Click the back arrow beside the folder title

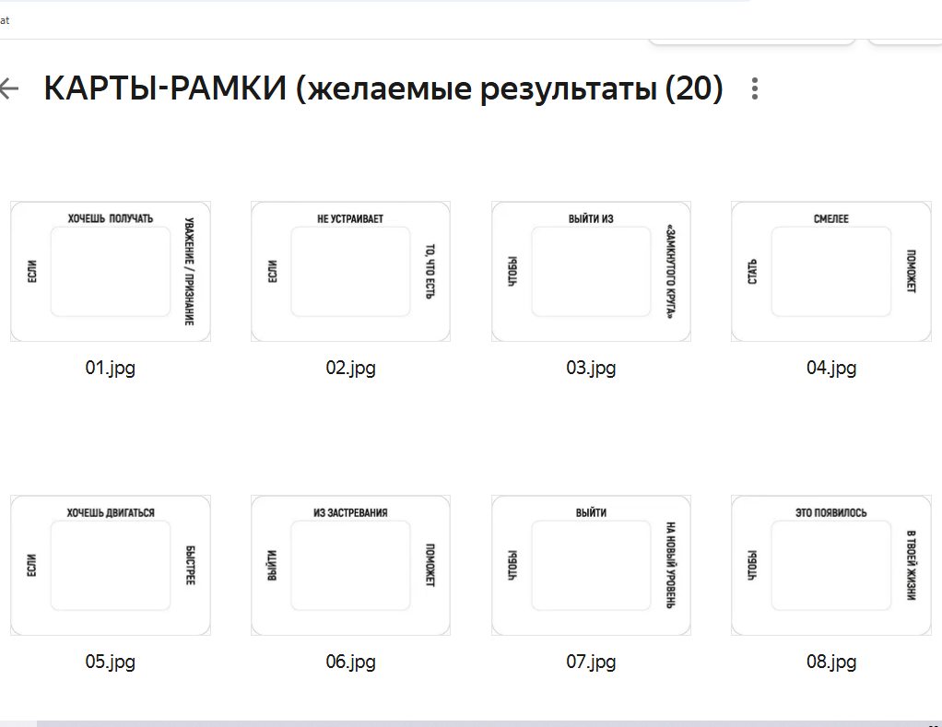pyautogui.click(x=9, y=88)
